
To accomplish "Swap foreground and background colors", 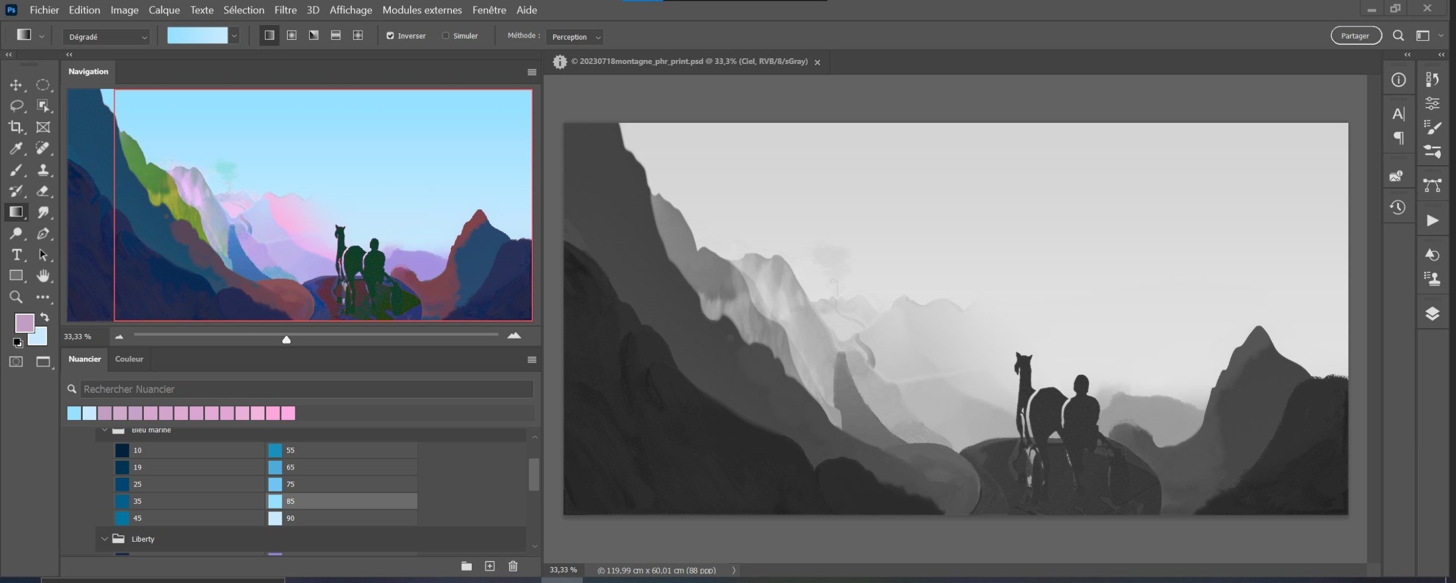I will tap(45, 318).
